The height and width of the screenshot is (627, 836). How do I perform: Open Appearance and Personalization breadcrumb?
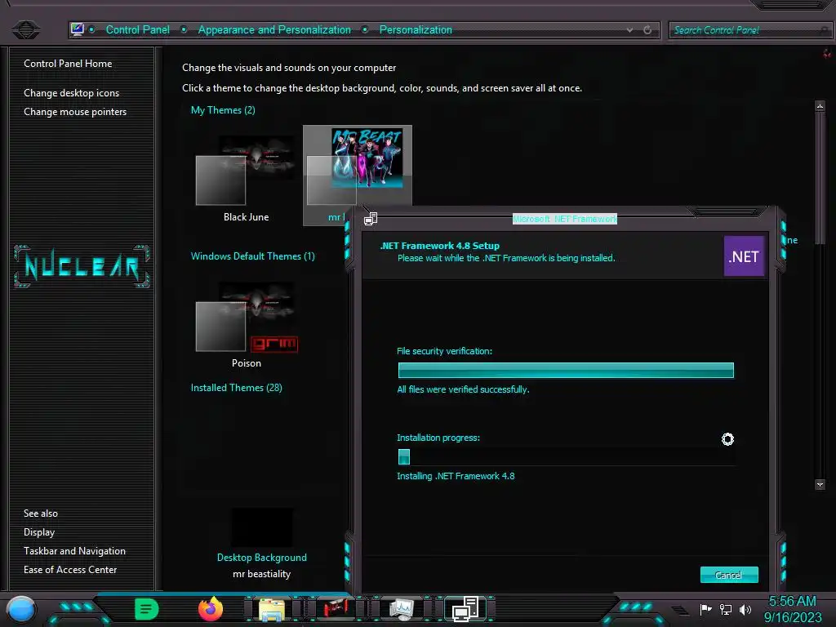[x=274, y=30]
